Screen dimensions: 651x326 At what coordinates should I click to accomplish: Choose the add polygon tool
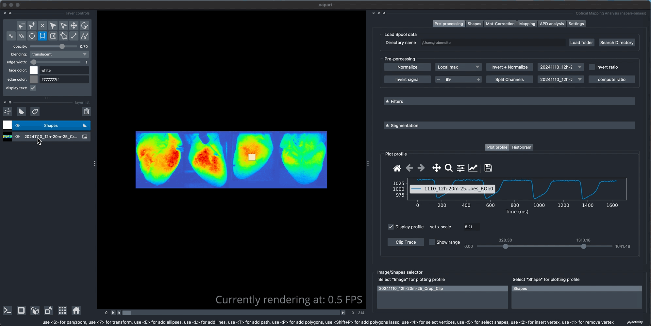[x=53, y=36]
